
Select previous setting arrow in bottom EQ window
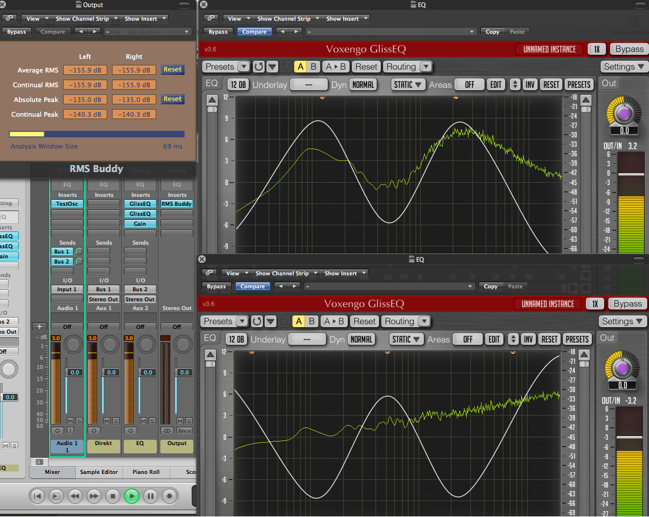(281, 286)
